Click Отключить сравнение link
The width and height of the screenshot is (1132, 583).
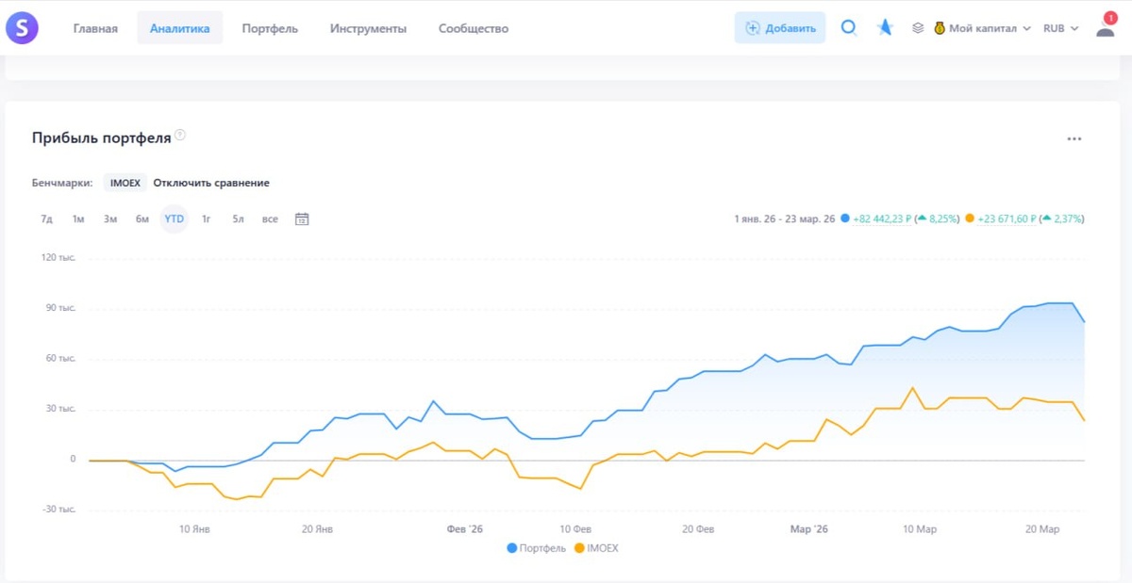211,183
